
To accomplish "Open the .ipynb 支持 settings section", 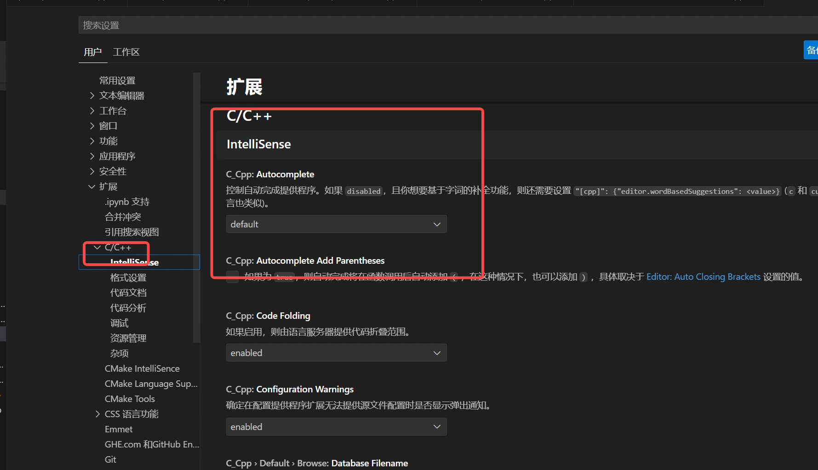I will (127, 202).
